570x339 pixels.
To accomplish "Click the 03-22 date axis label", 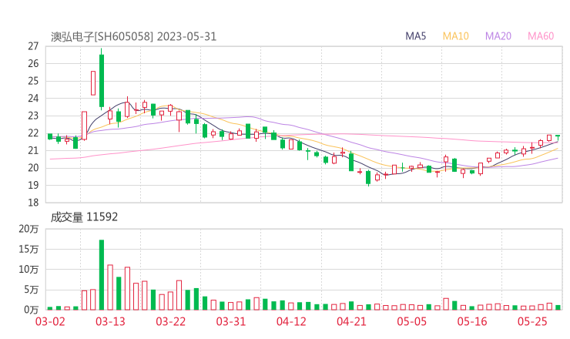I will click(170, 321).
